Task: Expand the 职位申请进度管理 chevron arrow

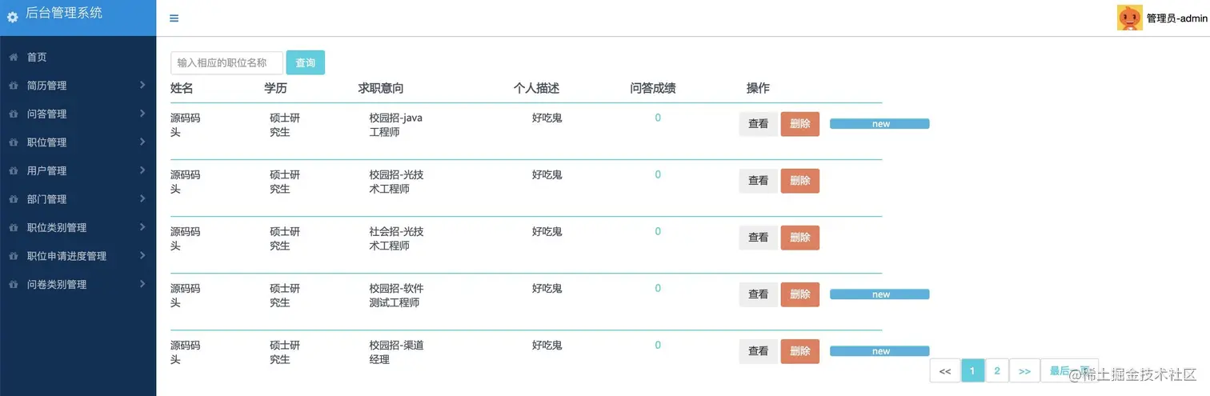Action: click(142, 256)
